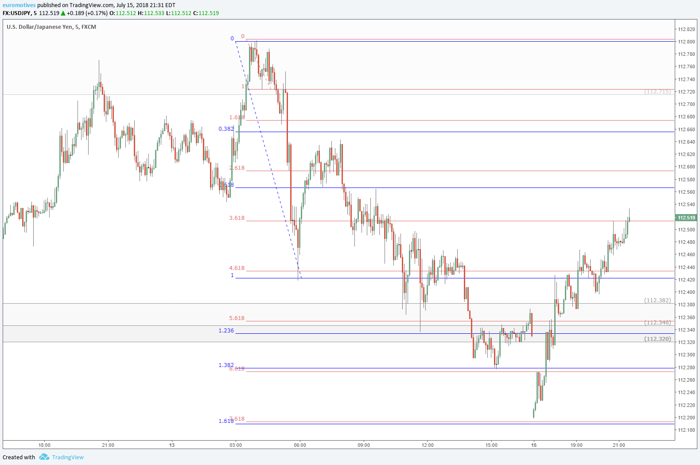Click the green close value C:112.519
Screen dimensions: 700x465
pos(206,13)
